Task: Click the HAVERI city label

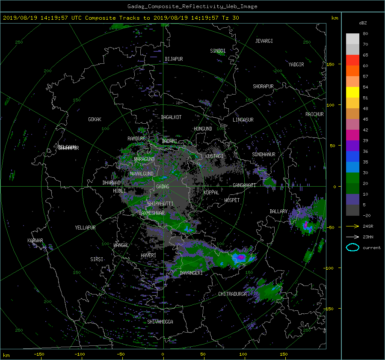Action: tap(148, 256)
